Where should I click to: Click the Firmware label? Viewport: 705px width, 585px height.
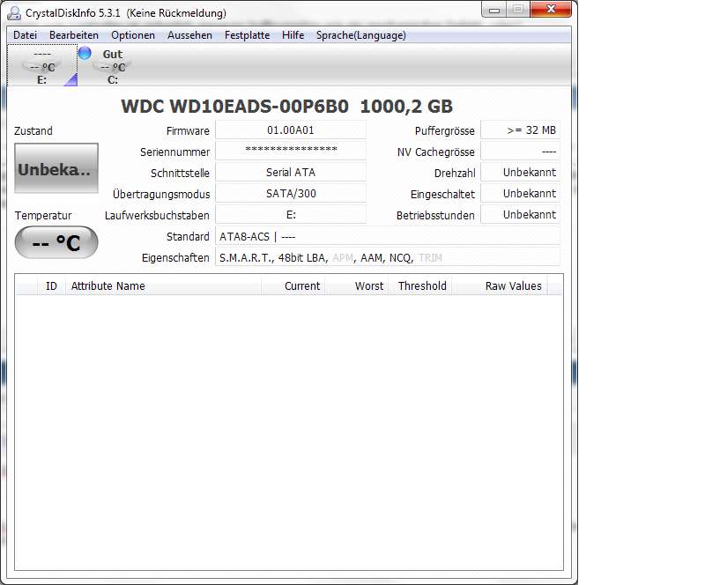point(188,131)
